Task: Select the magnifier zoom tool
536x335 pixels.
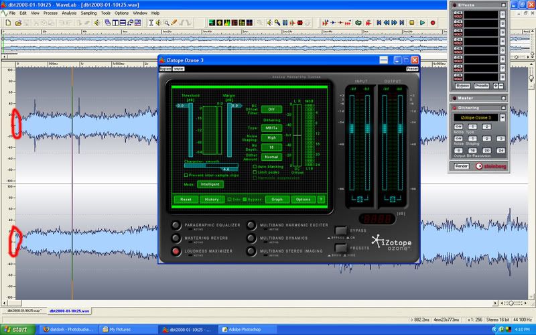Action: [166, 23]
